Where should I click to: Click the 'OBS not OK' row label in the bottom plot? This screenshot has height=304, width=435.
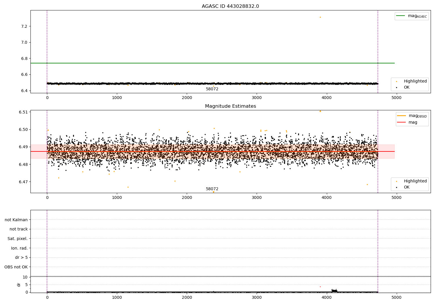[x=16, y=267]
